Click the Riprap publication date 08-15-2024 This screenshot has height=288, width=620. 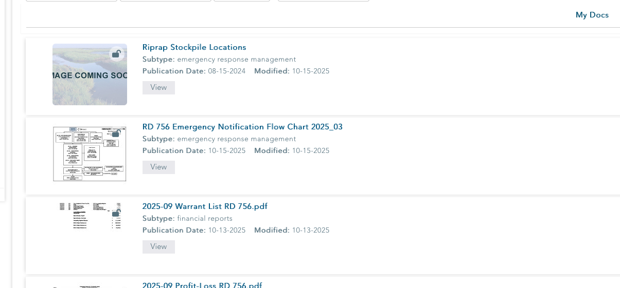point(226,71)
